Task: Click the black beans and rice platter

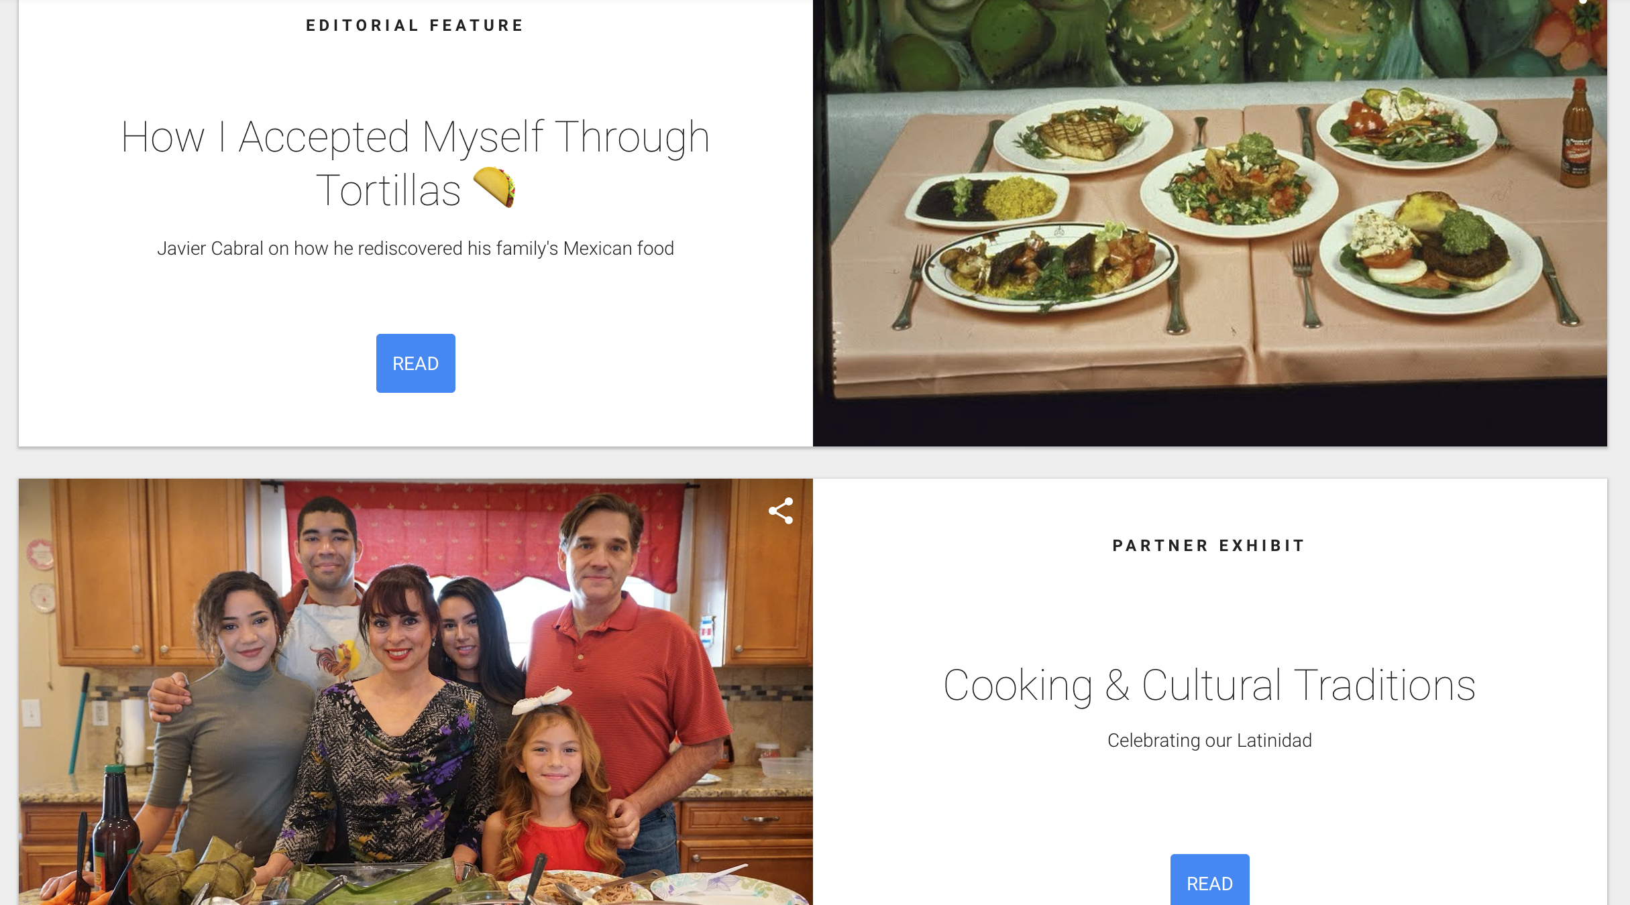Action: 986,198
